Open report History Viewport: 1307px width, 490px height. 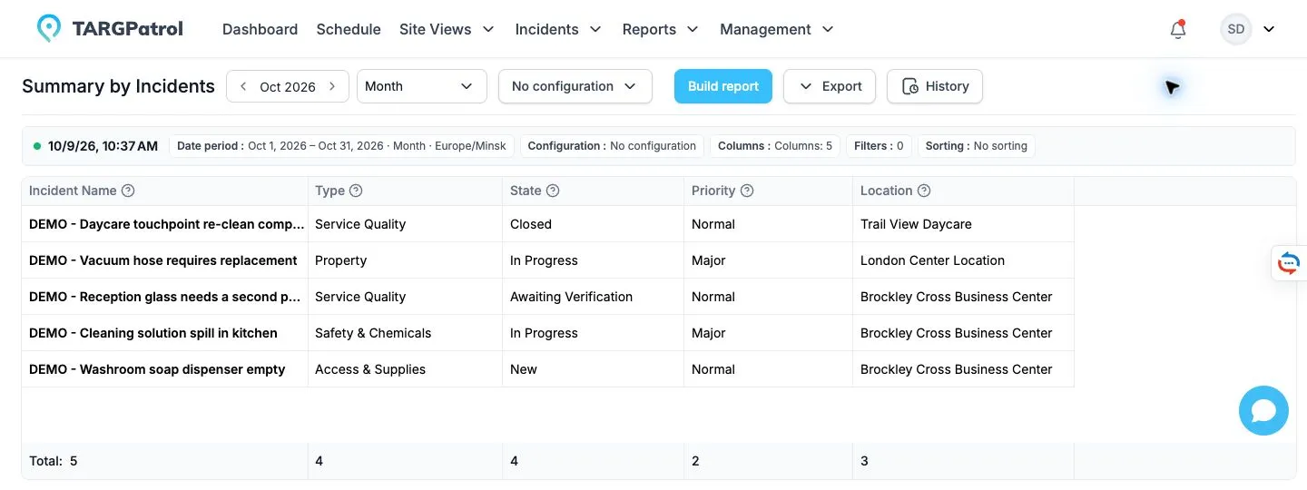click(x=935, y=86)
